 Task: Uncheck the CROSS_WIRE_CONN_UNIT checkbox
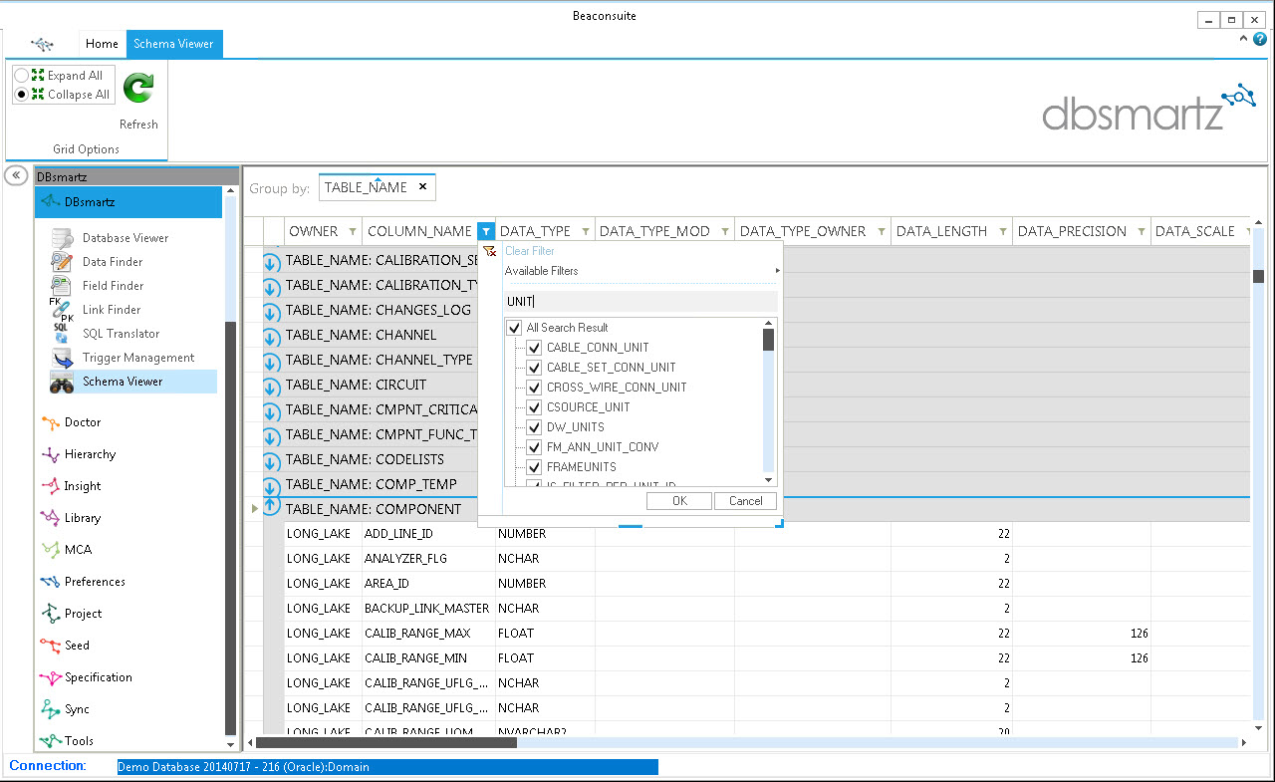pyautogui.click(x=535, y=388)
